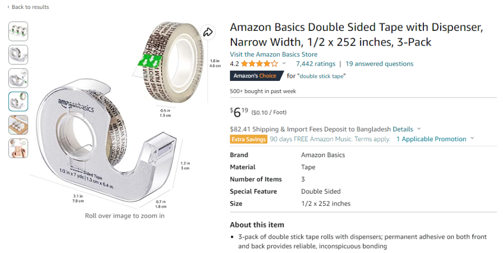Select fifth thumbnail with wooden tray
Viewport: 503px width, 253px height.
click(x=18, y=125)
